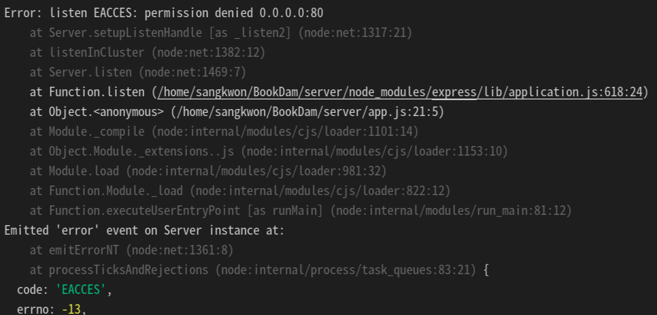657x315 pixels.
Task: Click the Emitted 'error' event line
Action: (144, 230)
